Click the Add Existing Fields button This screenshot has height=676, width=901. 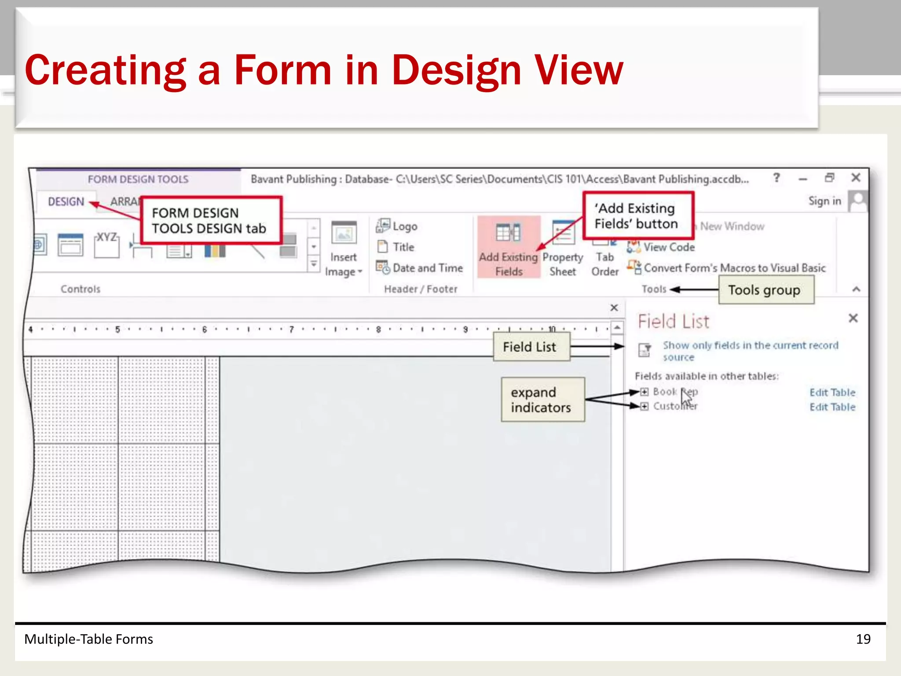point(509,247)
